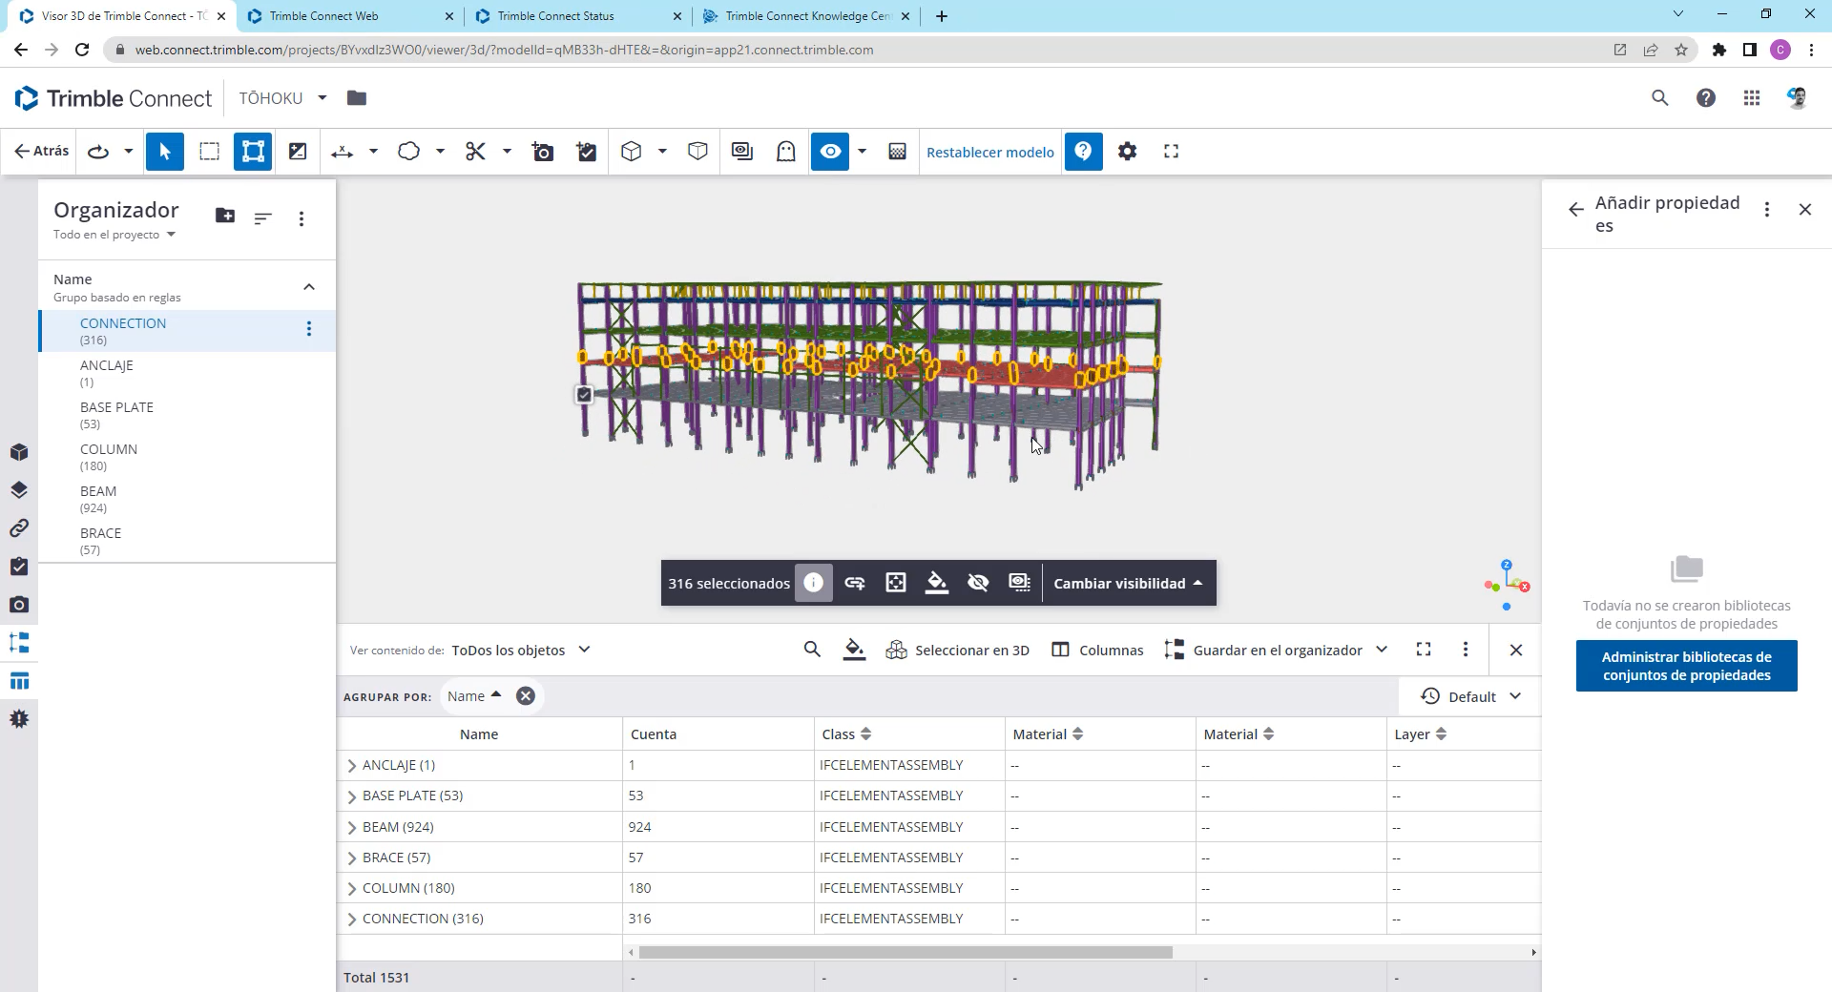Expand the ANCLAJE (1) table row
The width and height of the screenshot is (1832, 992).
[351, 766]
